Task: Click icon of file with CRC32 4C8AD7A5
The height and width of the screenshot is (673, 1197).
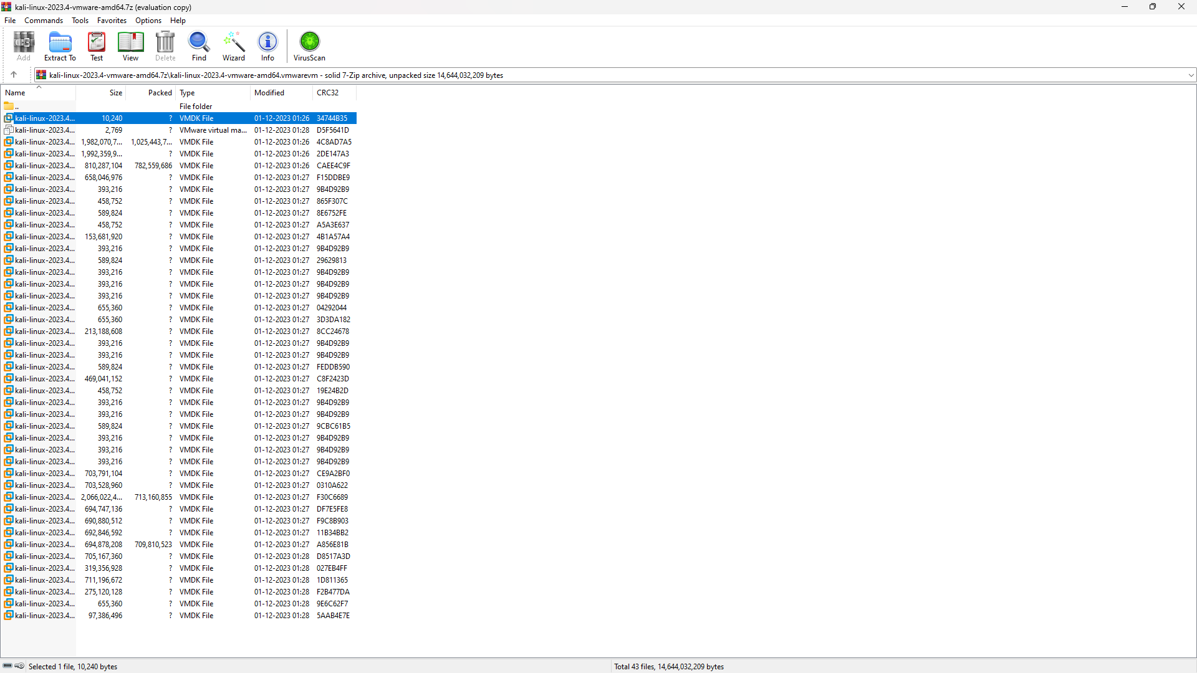Action: click(x=9, y=142)
